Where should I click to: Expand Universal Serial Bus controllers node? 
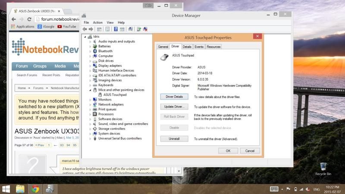90,138
